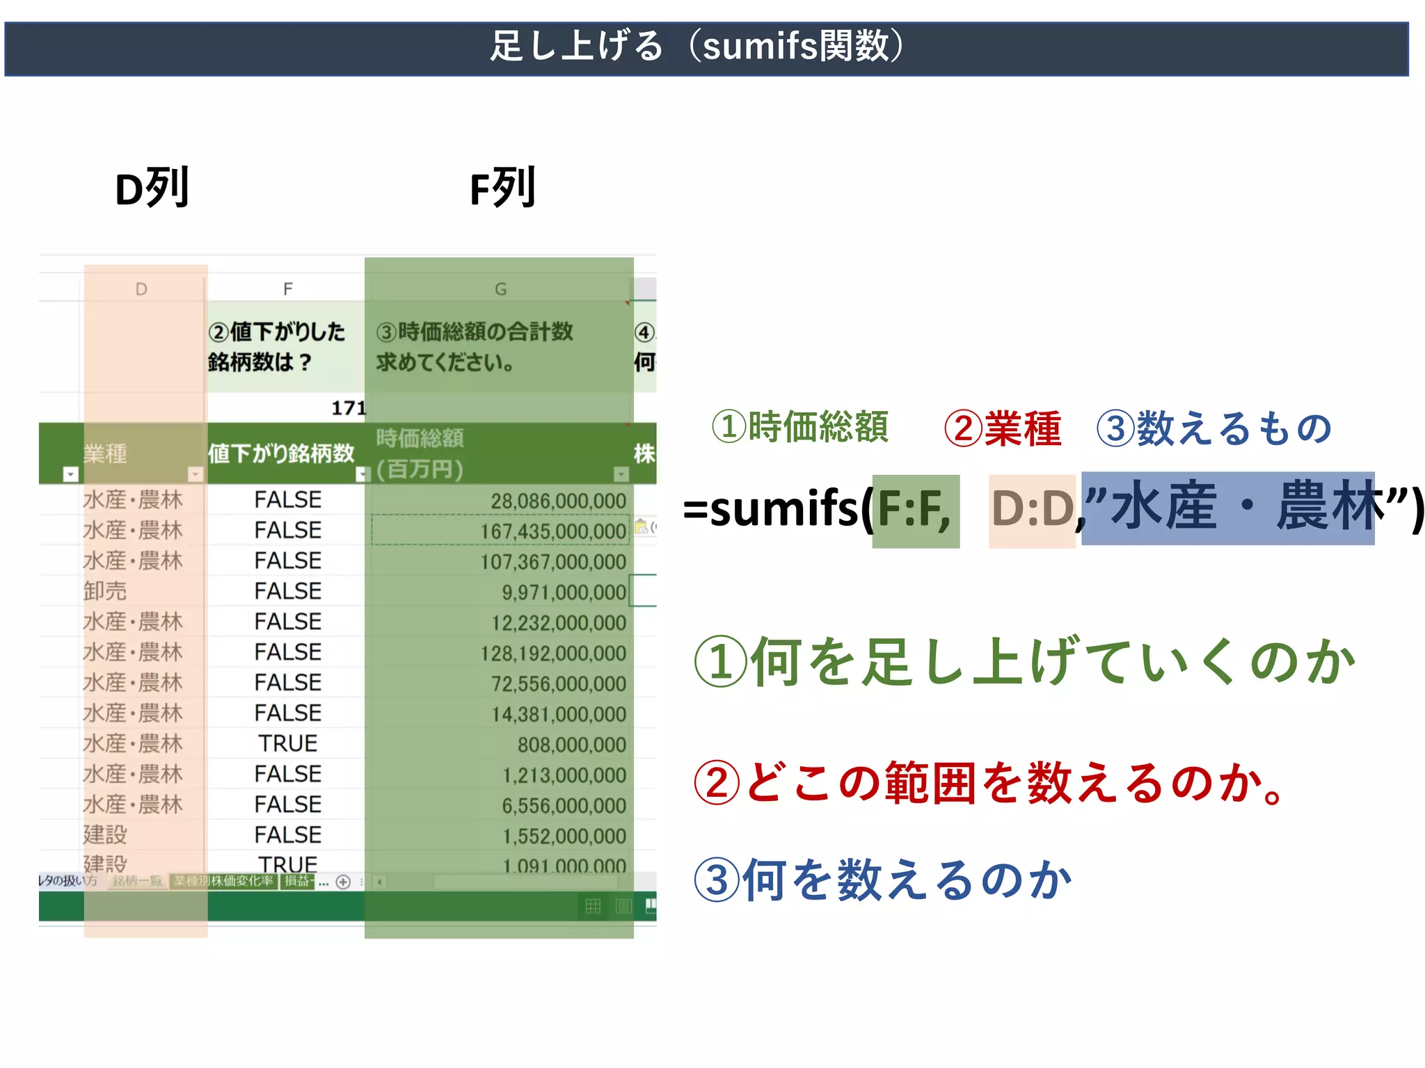Open the 値下がり銘柄数 filter dropdown

tap(362, 474)
